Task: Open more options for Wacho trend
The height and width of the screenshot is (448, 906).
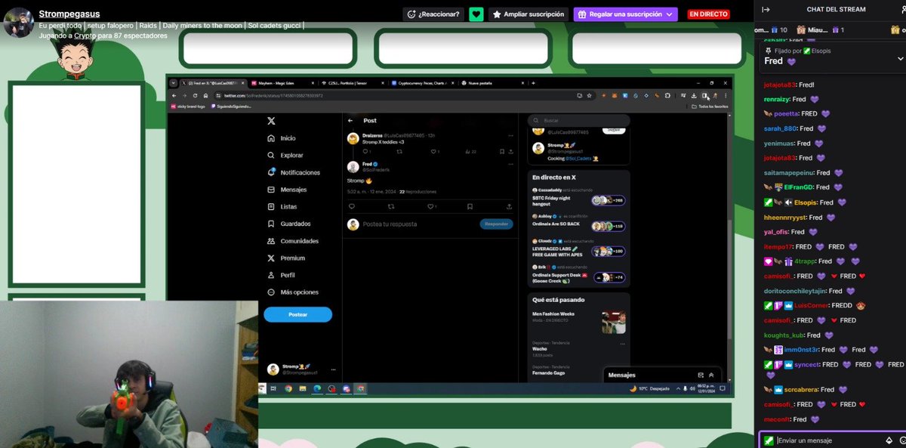Action: point(623,343)
